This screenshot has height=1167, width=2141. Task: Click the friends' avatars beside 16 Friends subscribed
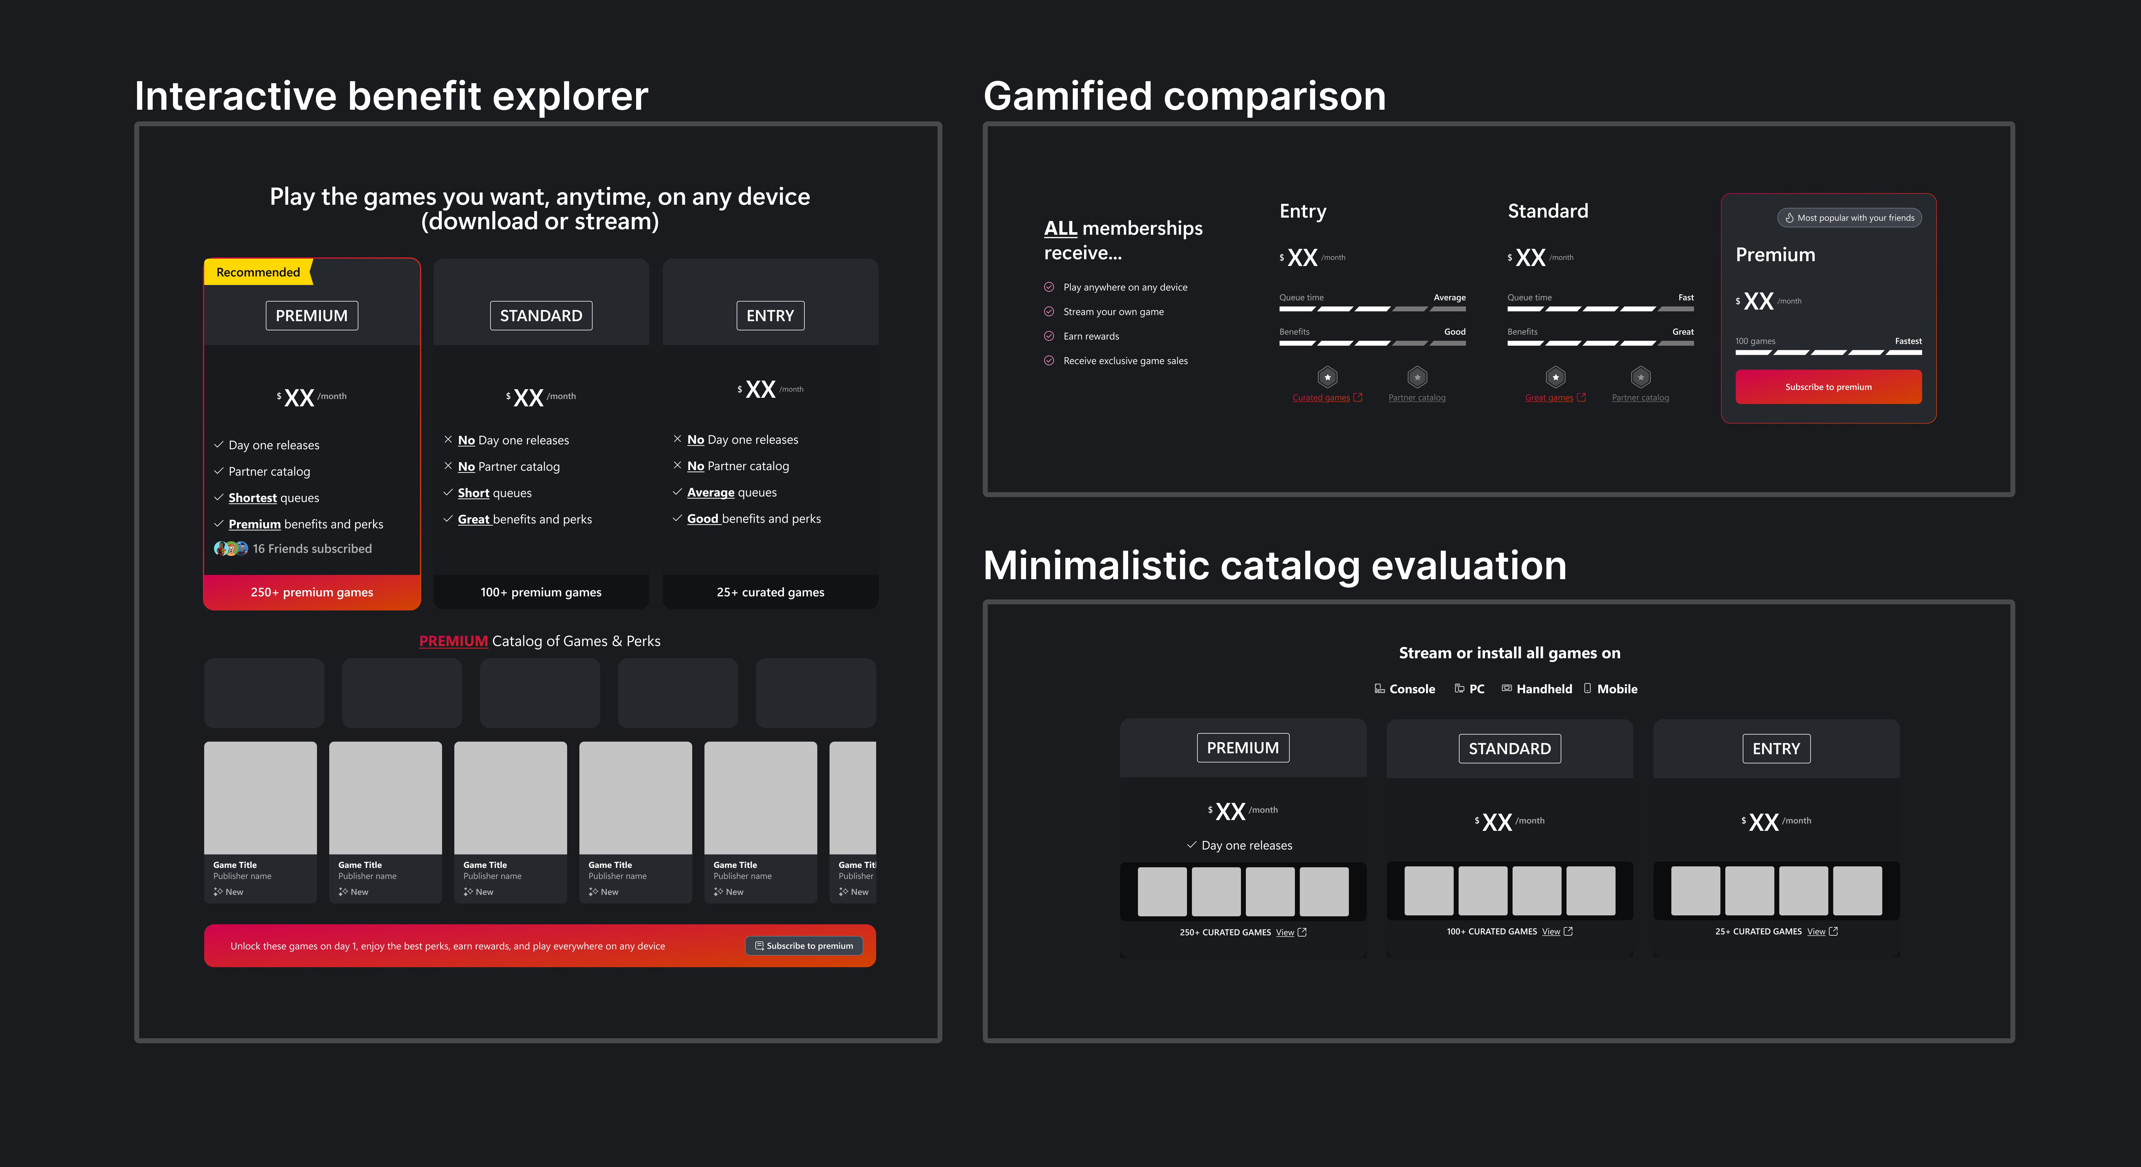[x=231, y=548]
